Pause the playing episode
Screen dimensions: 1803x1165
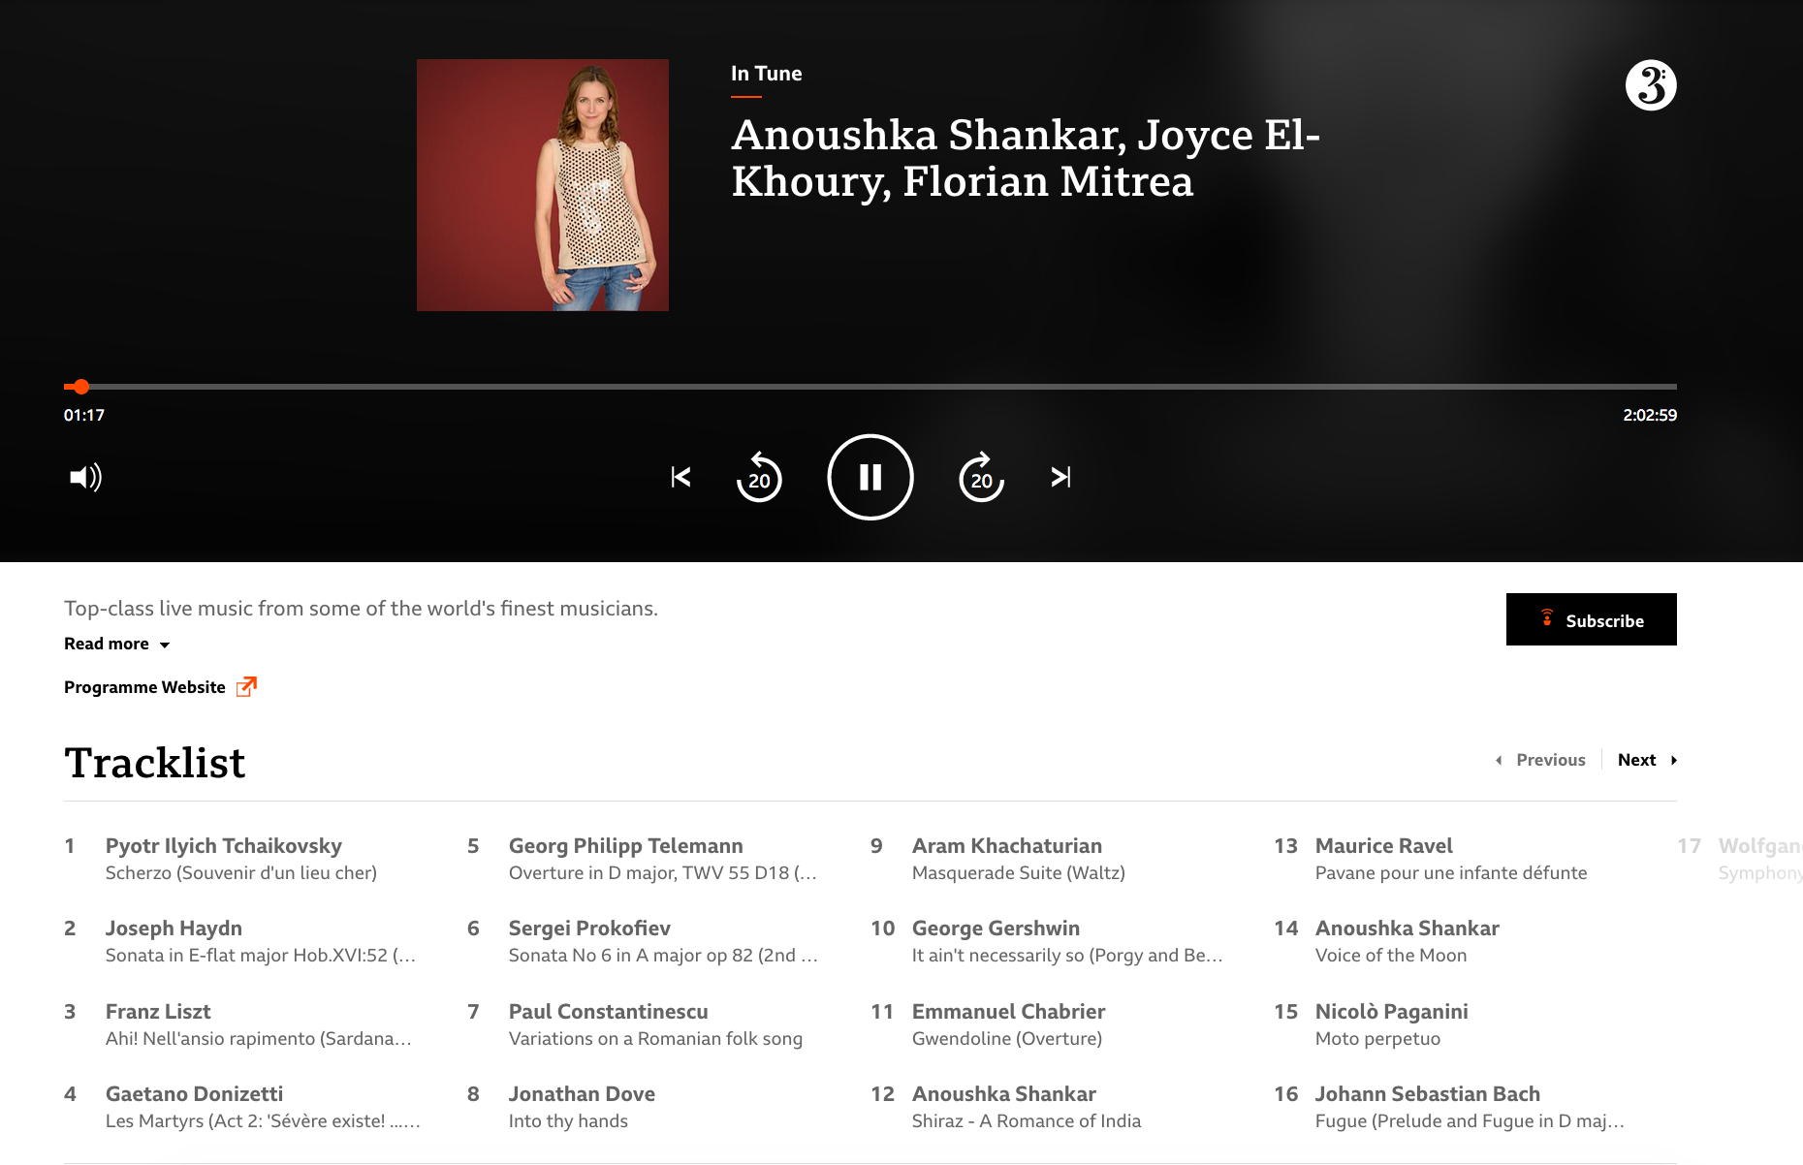(870, 477)
